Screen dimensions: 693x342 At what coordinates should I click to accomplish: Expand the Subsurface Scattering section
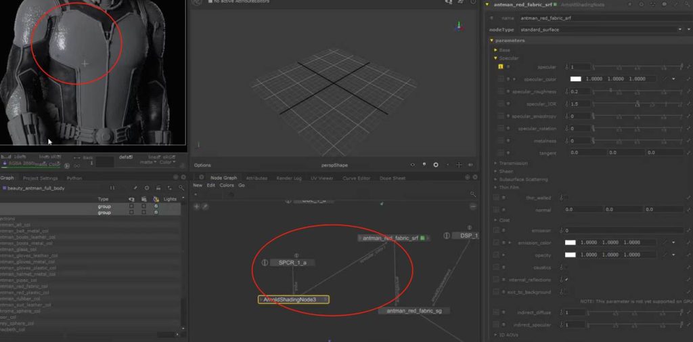[x=523, y=179]
